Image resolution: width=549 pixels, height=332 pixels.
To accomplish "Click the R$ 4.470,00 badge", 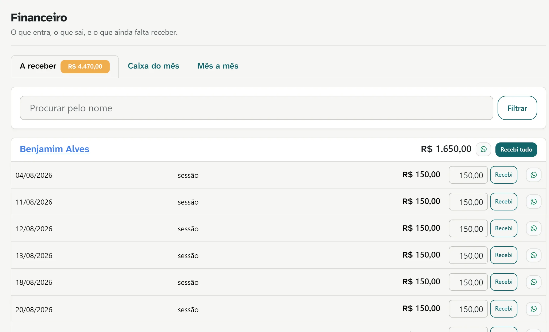I will [x=85, y=66].
